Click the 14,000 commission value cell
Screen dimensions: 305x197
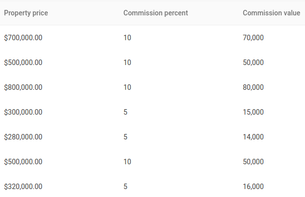click(x=253, y=137)
